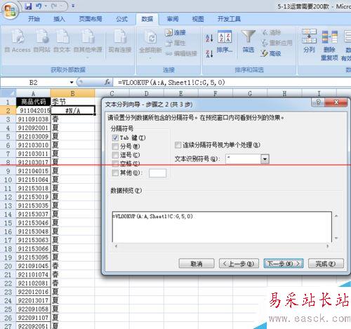Import data from Access
Image resolution: width=351 pixels, height=329 pixels.
(18, 41)
